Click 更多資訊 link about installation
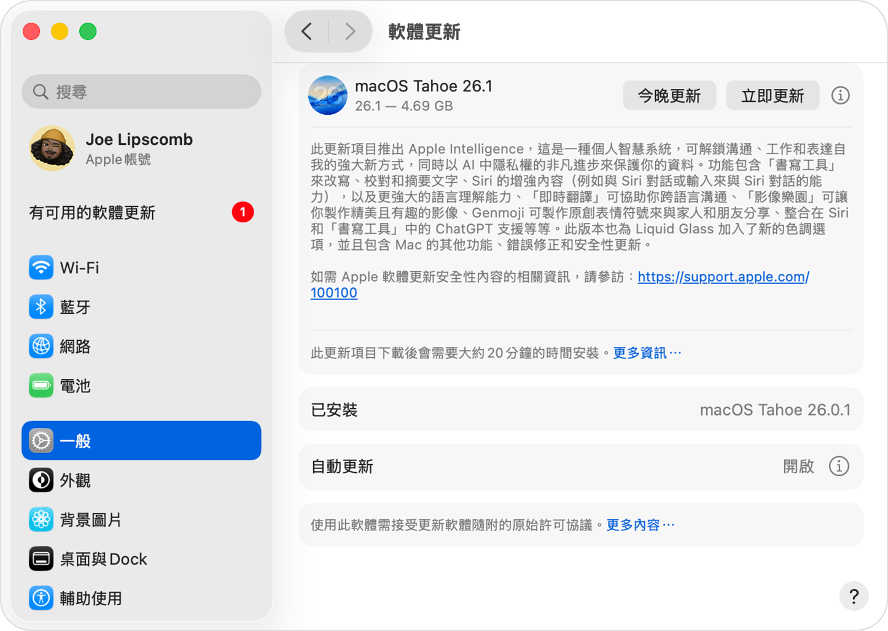The height and width of the screenshot is (631, 888). (647, 353)
